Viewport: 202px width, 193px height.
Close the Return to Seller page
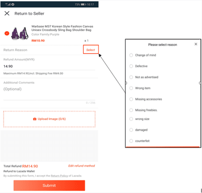pyautogui.click(x=7, y=13)
